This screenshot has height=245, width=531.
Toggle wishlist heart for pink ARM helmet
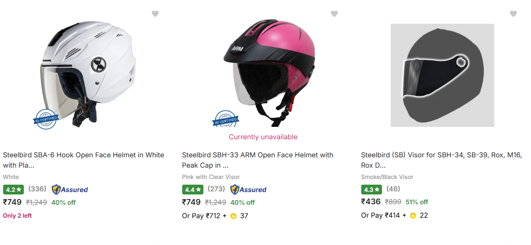[x=334, y=14]
